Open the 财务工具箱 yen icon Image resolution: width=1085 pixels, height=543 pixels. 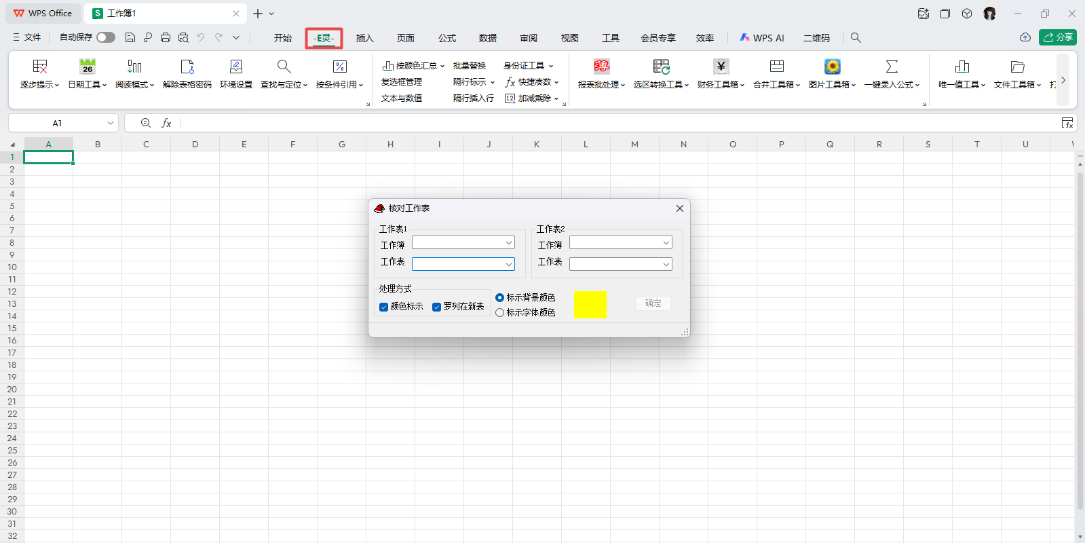721,67
